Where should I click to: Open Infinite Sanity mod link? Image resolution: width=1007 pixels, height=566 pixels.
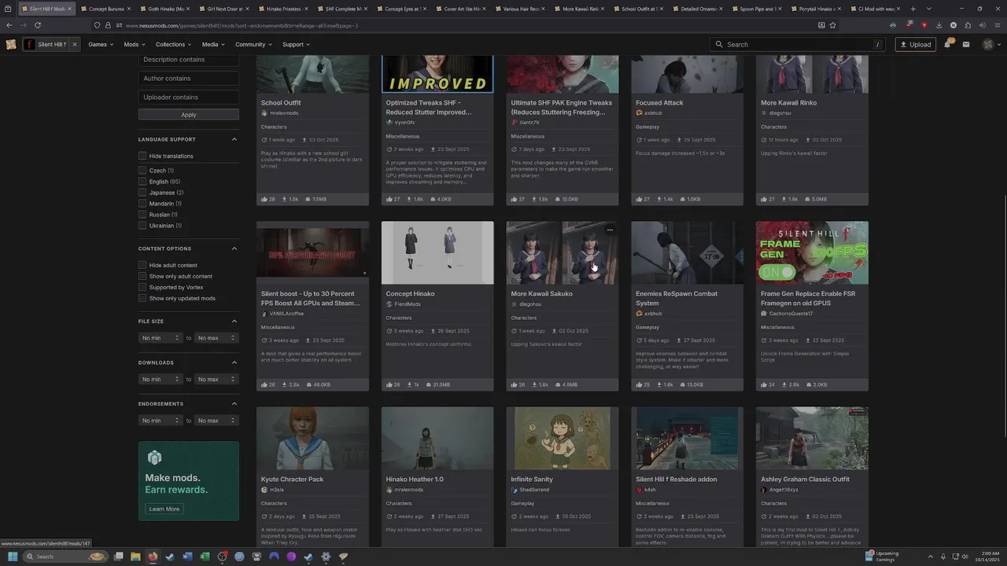point(532,479)
